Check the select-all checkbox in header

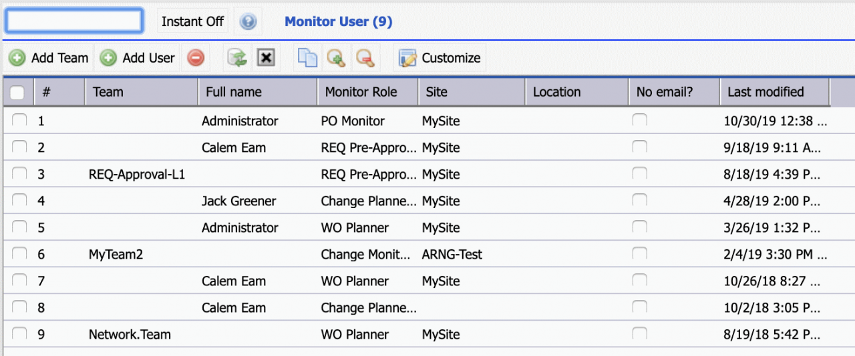(17, 93)
